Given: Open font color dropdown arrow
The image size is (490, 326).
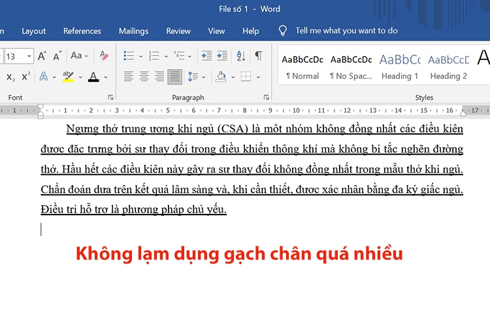Looking at the screenshot, I should pyautogui.click(x=106, y=77).
